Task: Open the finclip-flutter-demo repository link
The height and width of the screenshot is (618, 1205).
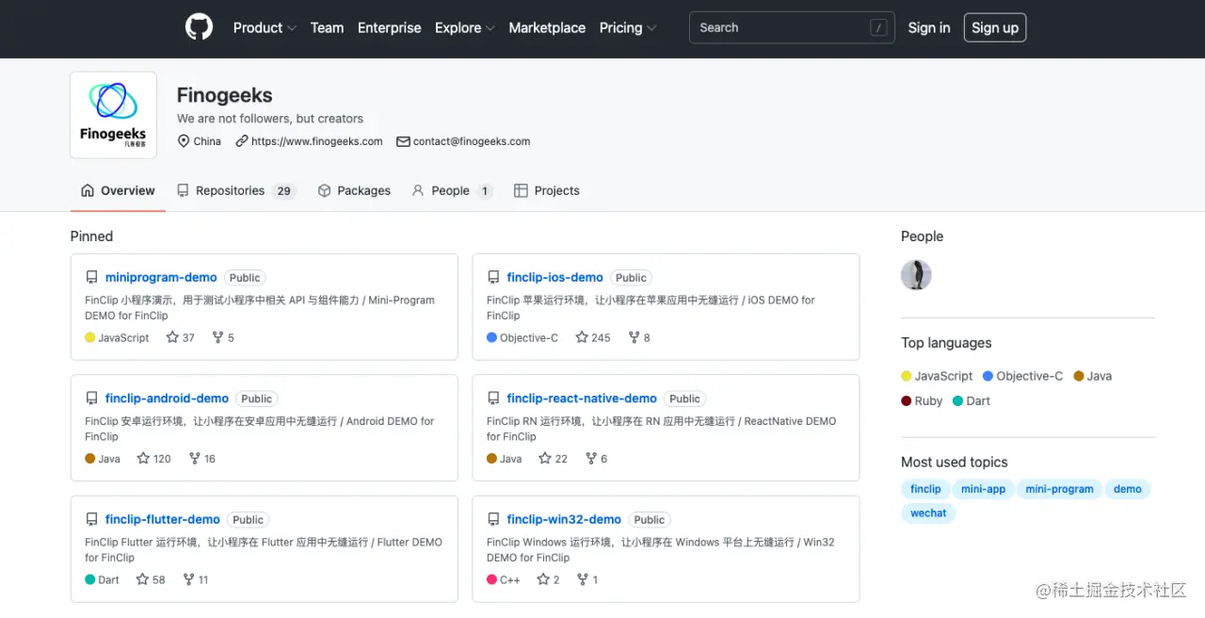Action: 163,519
